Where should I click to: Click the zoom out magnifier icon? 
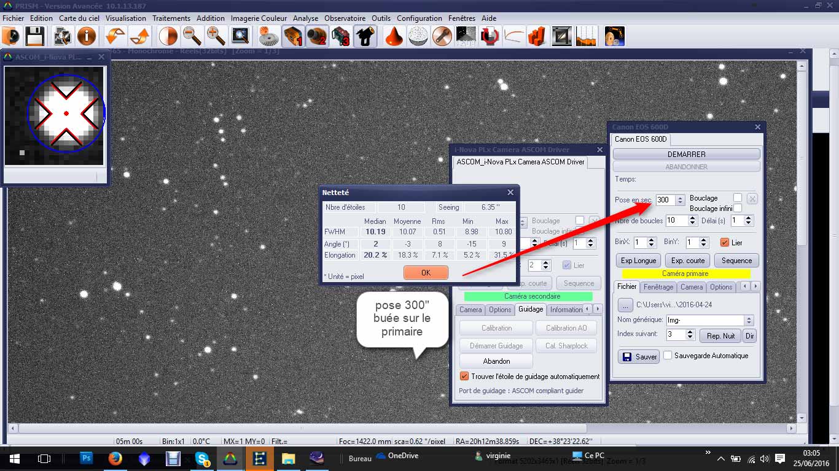tap(192, 37)
